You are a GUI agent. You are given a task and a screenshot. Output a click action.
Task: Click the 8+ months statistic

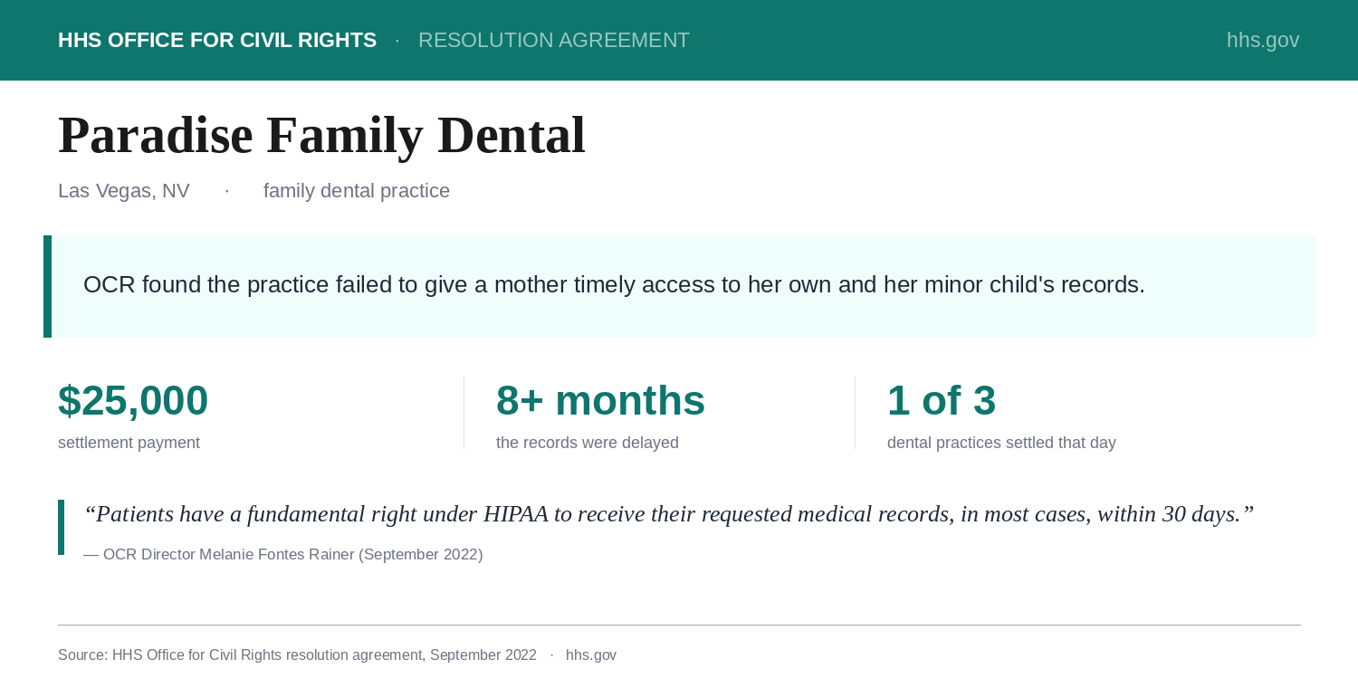(600, 400)
